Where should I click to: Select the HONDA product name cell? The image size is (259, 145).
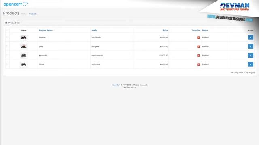(x=64, y=37)
